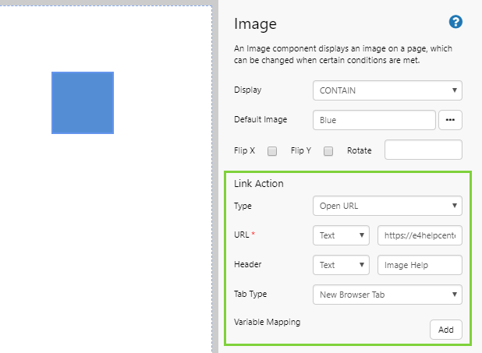Viewport: 482px width, 353px height.
Task: Click the Add button for Variable Mapping
Action: coord(445,330)
